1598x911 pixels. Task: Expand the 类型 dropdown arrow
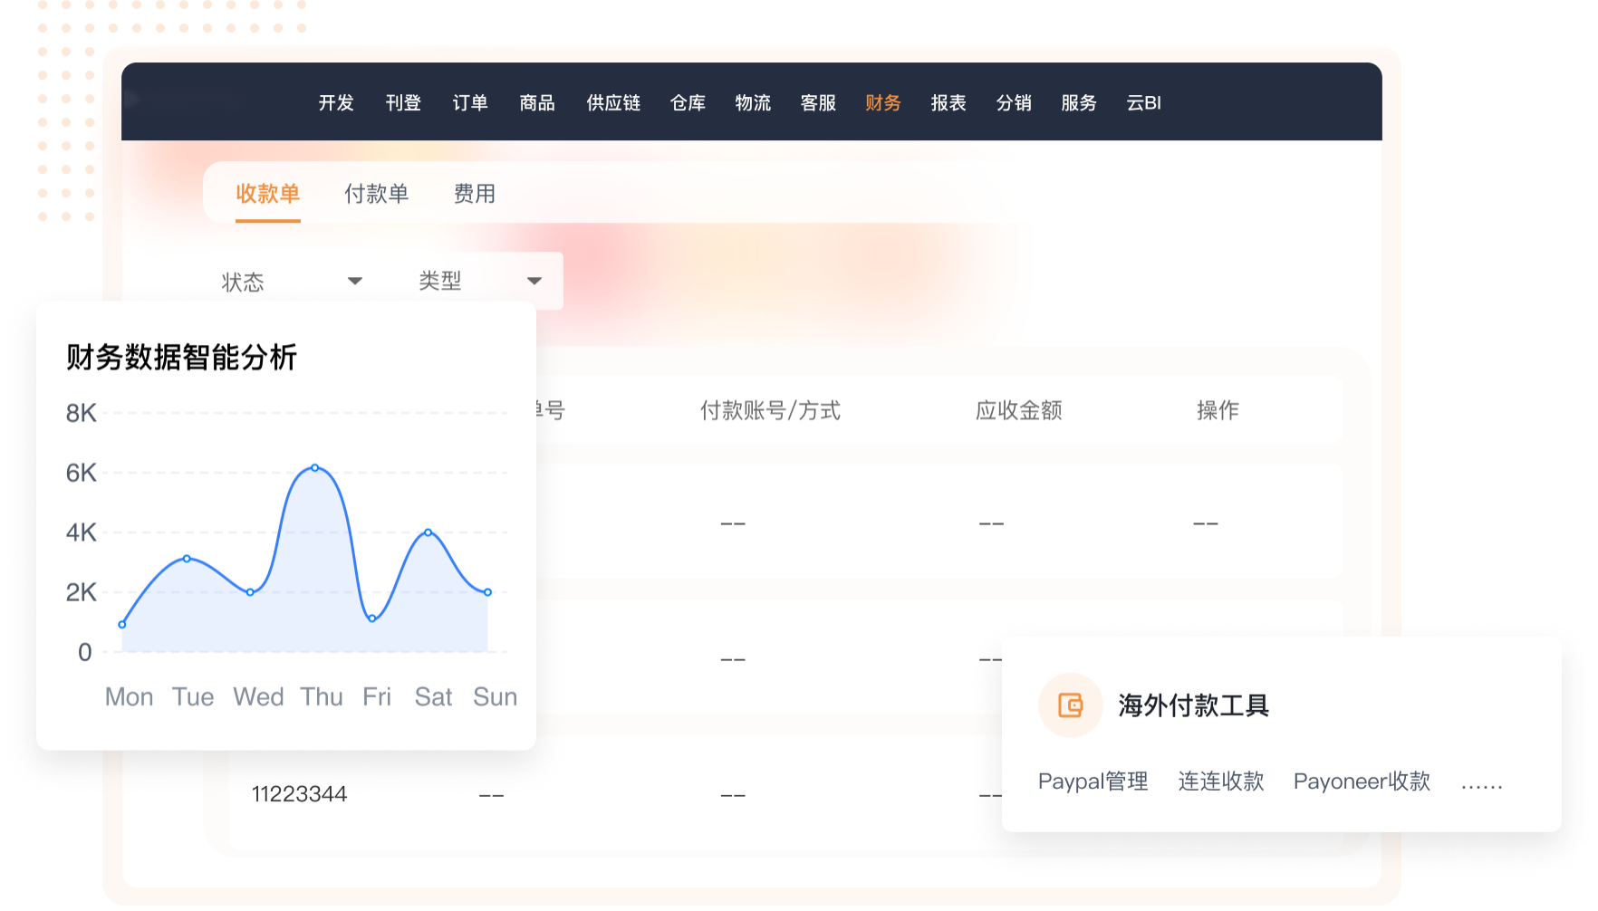(x=534, y=282)
